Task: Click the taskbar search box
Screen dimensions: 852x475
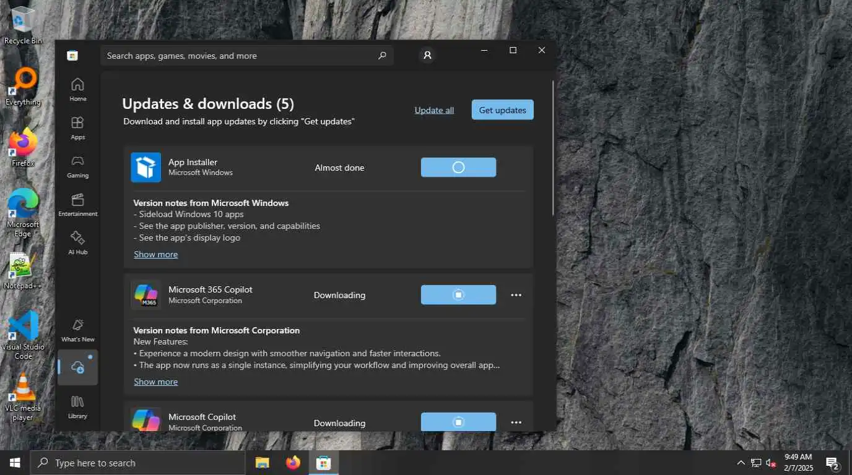Action: 137,463
